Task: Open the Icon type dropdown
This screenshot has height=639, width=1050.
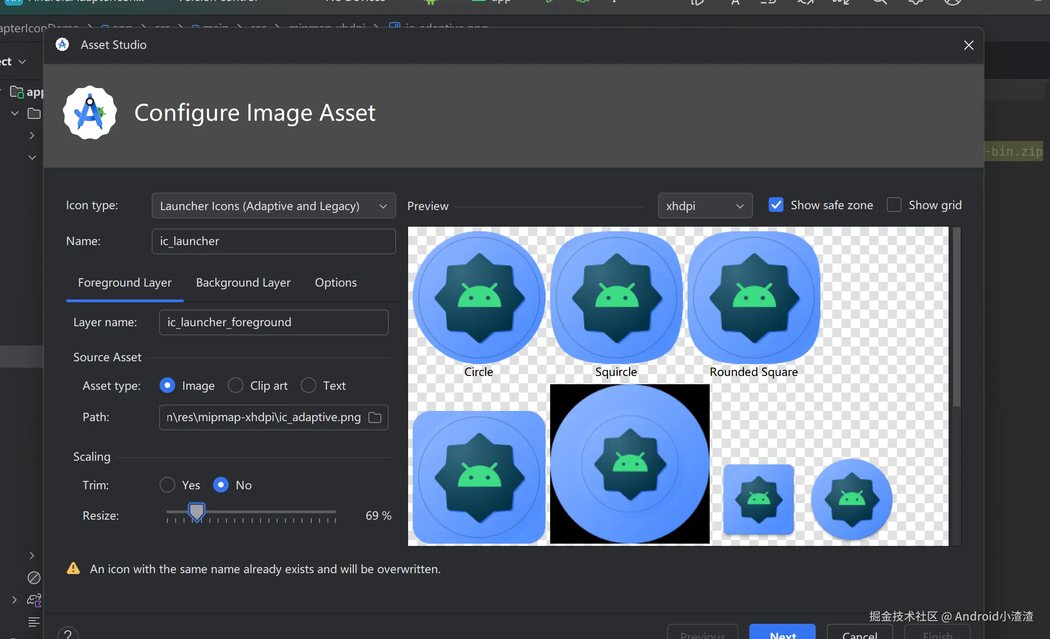Action: (x=273, y=206)
